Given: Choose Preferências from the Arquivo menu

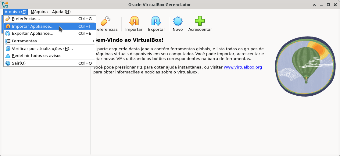Looking at the screenshot, I should coord(26,19).
